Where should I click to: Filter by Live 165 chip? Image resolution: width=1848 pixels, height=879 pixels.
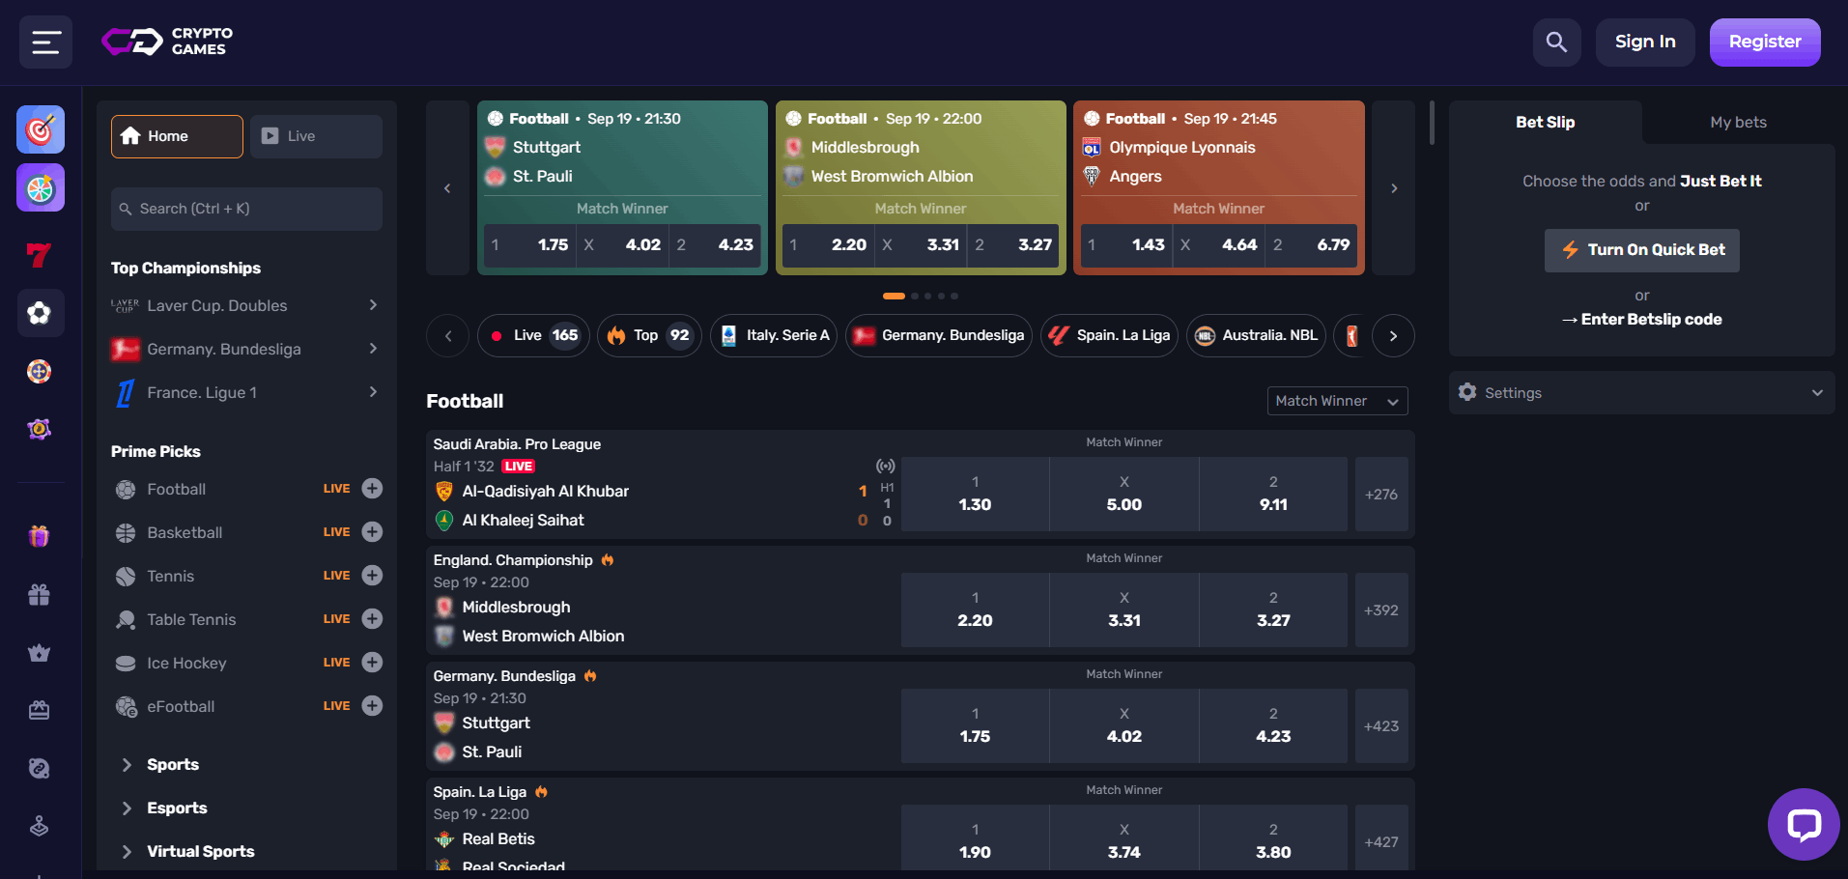coord(533,336)
